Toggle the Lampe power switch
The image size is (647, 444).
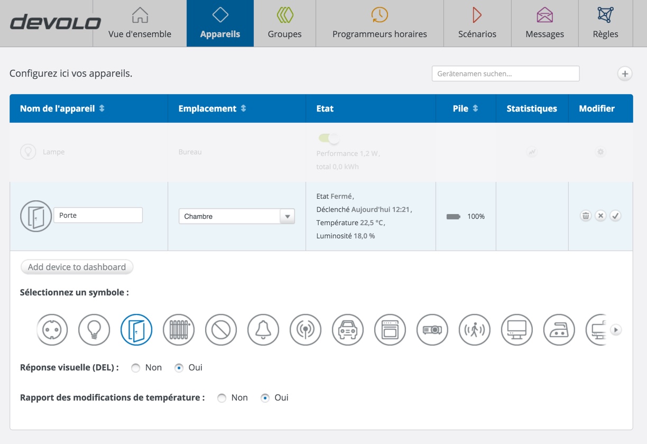[x=329, y=138]
